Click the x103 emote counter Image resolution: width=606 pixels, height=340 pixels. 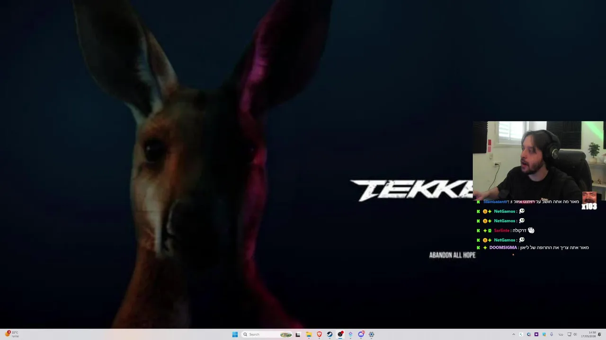589,206
